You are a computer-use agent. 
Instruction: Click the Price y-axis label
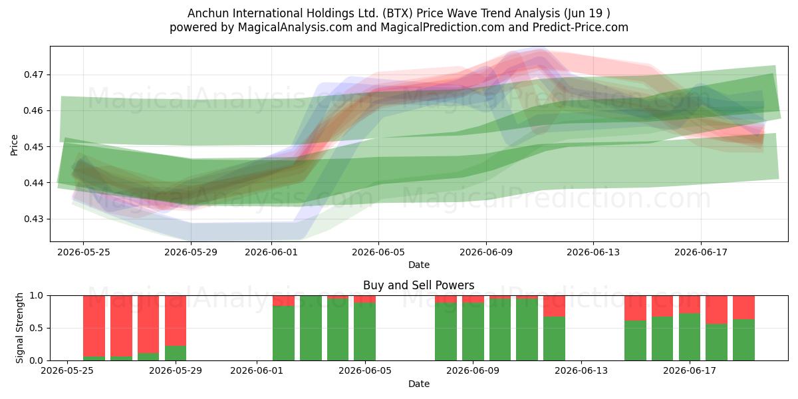pyautogui.click(x=15, y=144)
